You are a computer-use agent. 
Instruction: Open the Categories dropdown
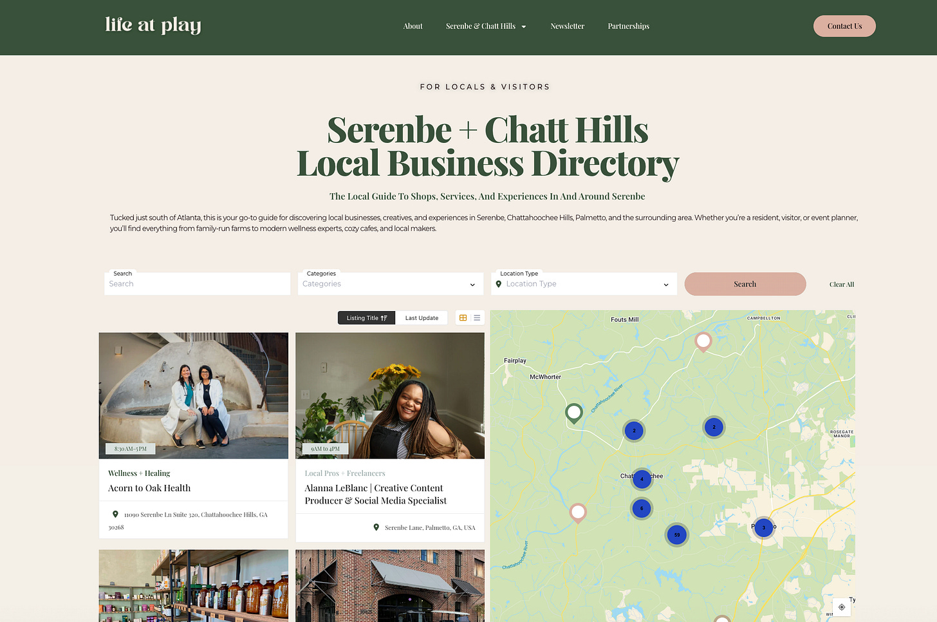pos(391,284)
